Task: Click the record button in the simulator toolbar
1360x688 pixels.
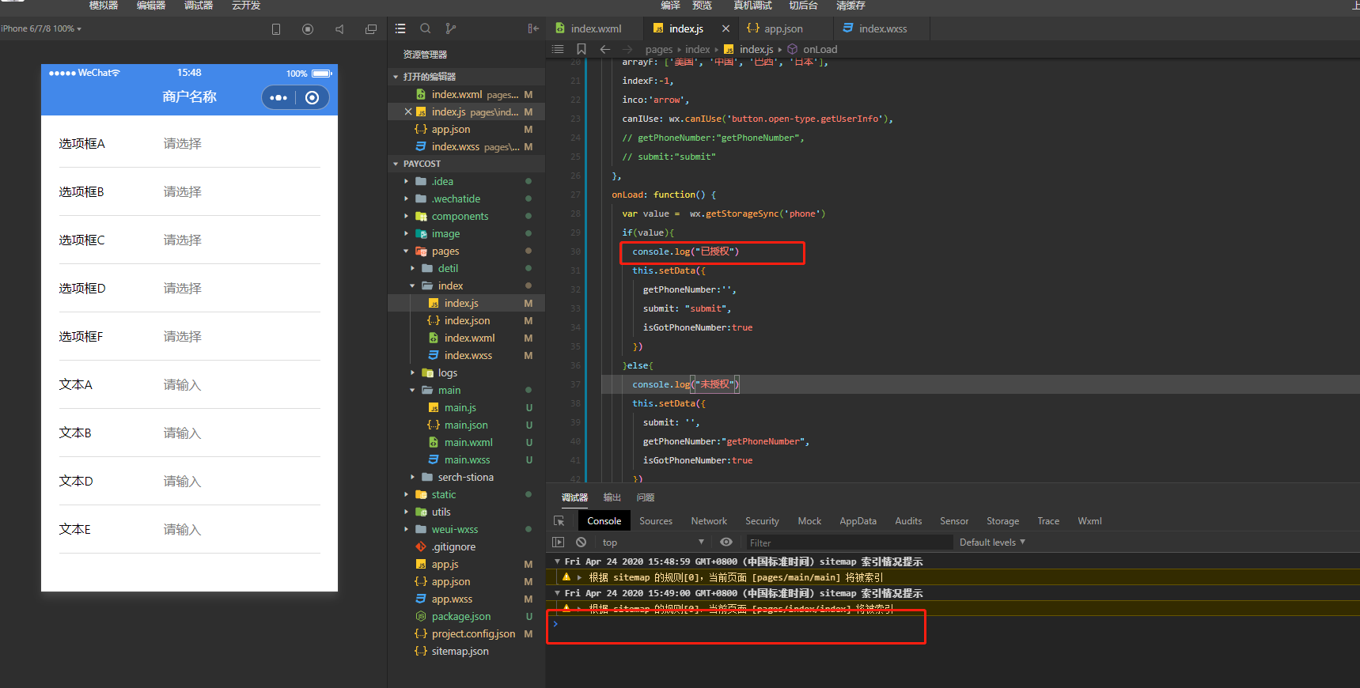Action: point(308,29)
